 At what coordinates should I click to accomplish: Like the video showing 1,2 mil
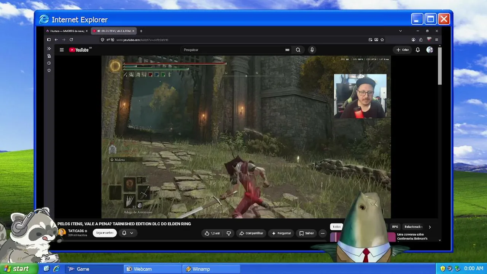pos(212,233)
